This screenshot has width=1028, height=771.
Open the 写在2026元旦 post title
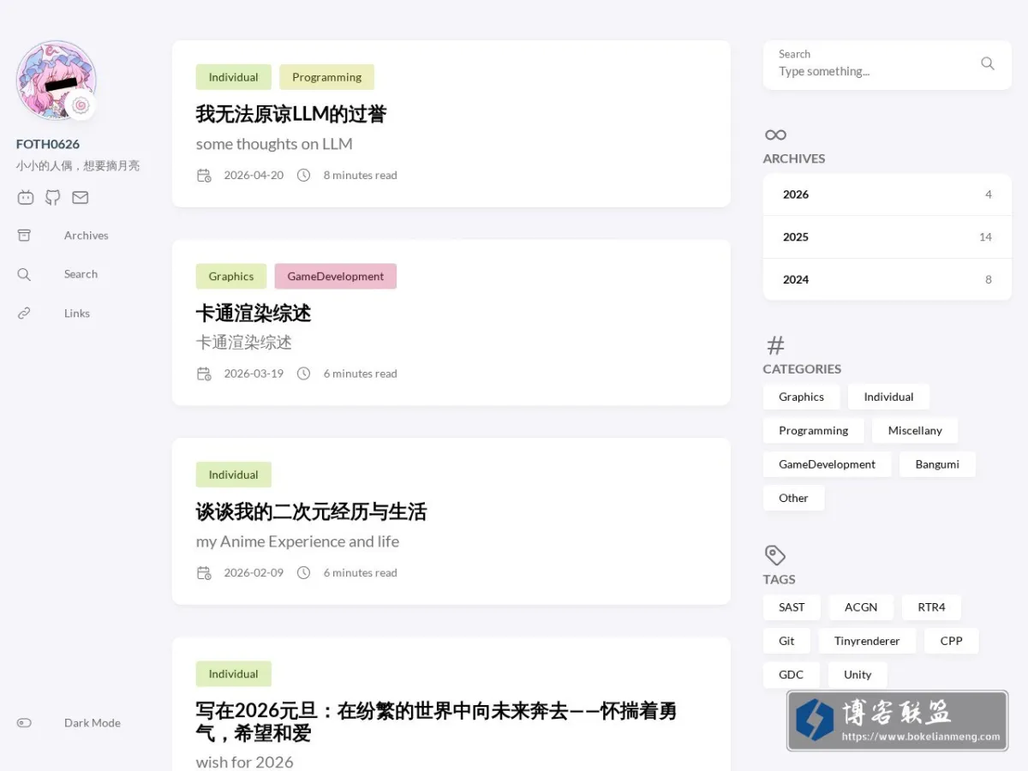[x=436, y=722]
